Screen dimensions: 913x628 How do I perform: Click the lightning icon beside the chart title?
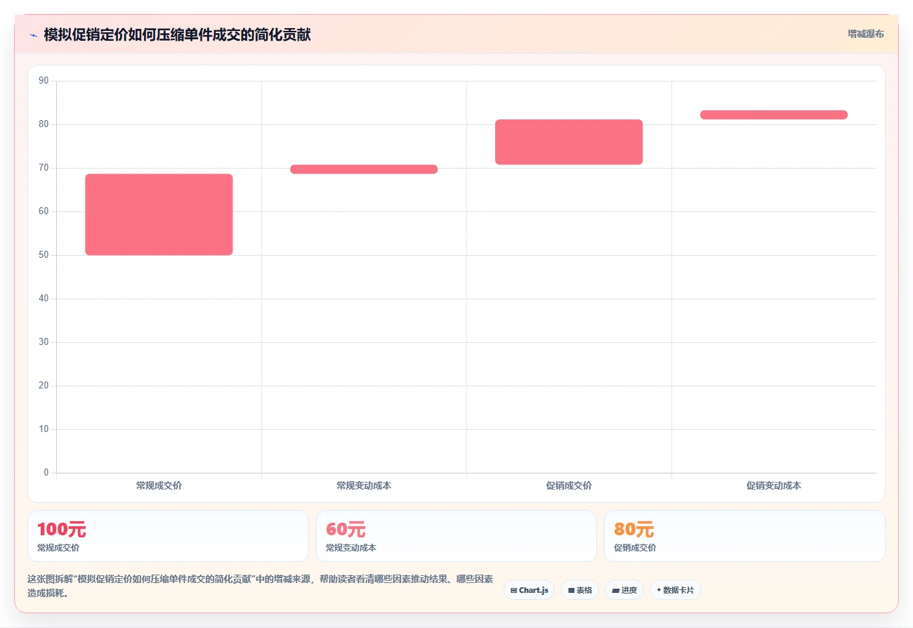click(x=33, y=35)
